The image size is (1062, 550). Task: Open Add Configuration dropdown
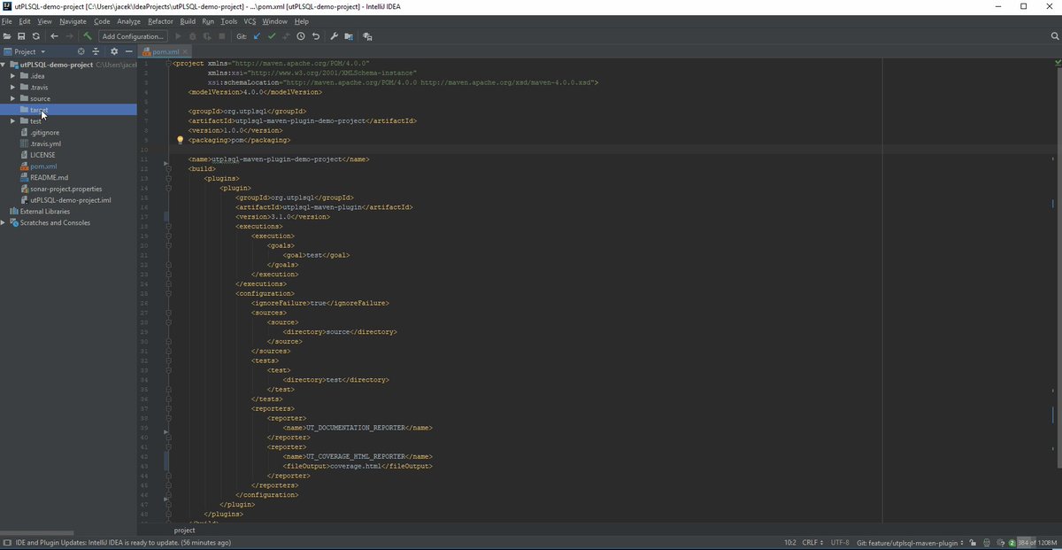point(132,36)
